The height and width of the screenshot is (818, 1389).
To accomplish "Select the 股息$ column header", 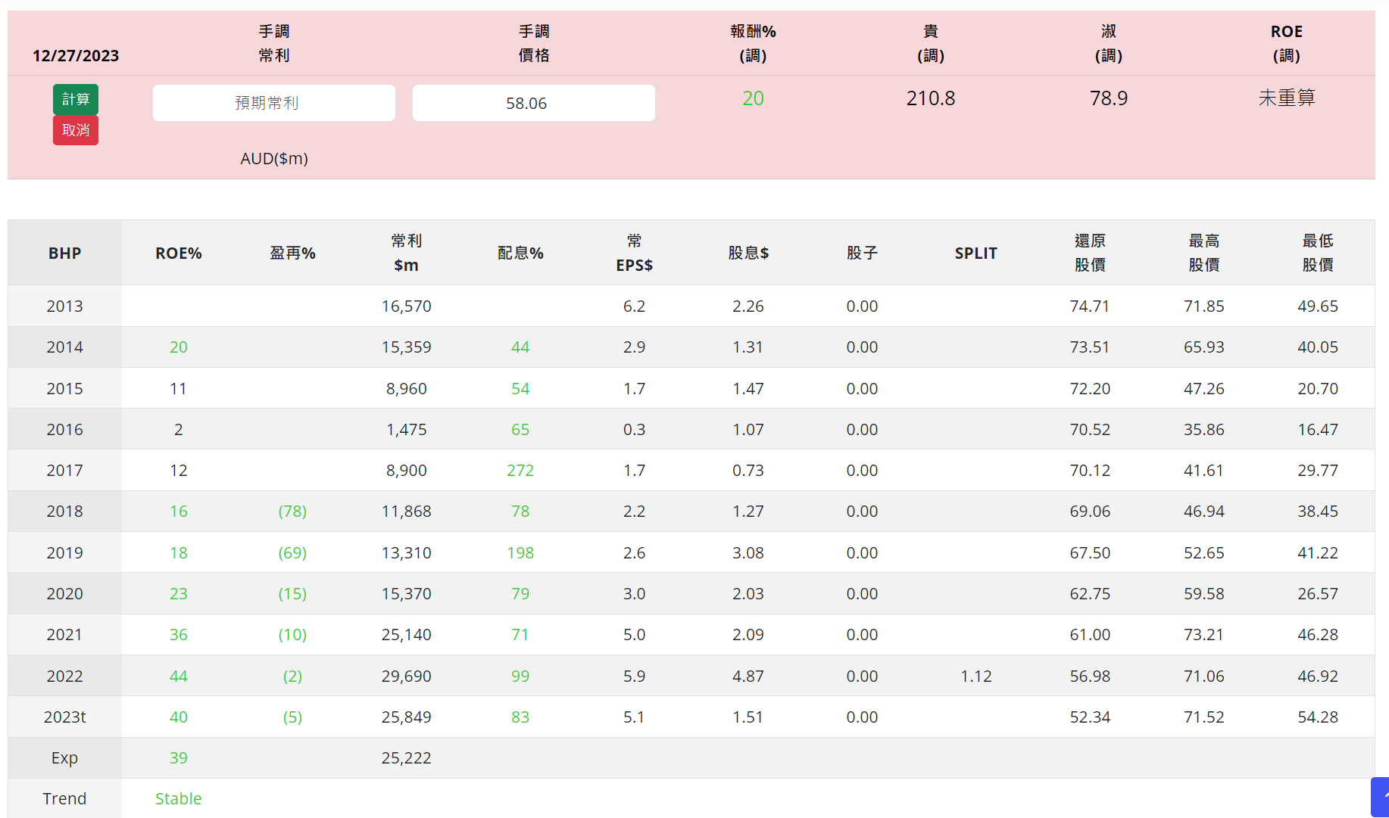I will pos(748,253).
